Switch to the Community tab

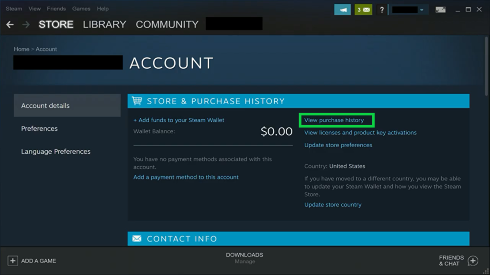coord(167,24)
